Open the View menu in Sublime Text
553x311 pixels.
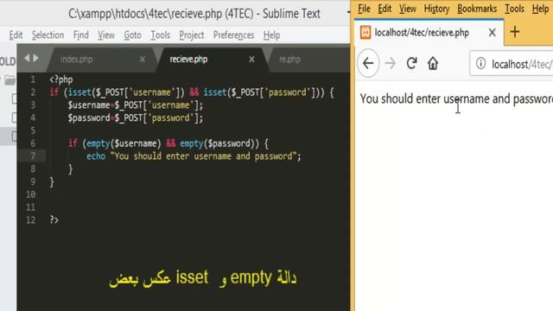[x=106, y=35]
